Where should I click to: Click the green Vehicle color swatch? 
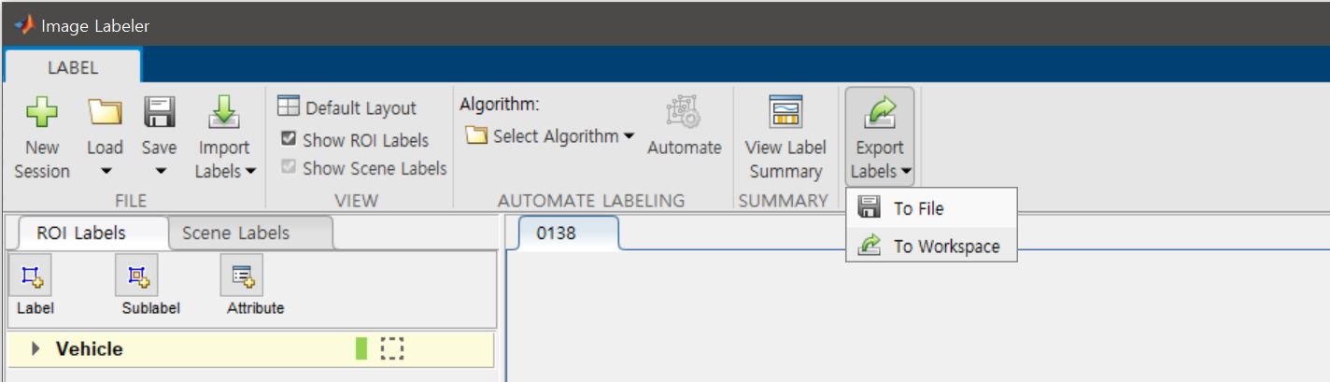[x=361, y=349]
